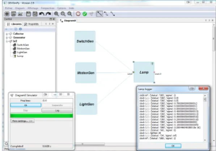Click the Final time input field

point(57,100)
